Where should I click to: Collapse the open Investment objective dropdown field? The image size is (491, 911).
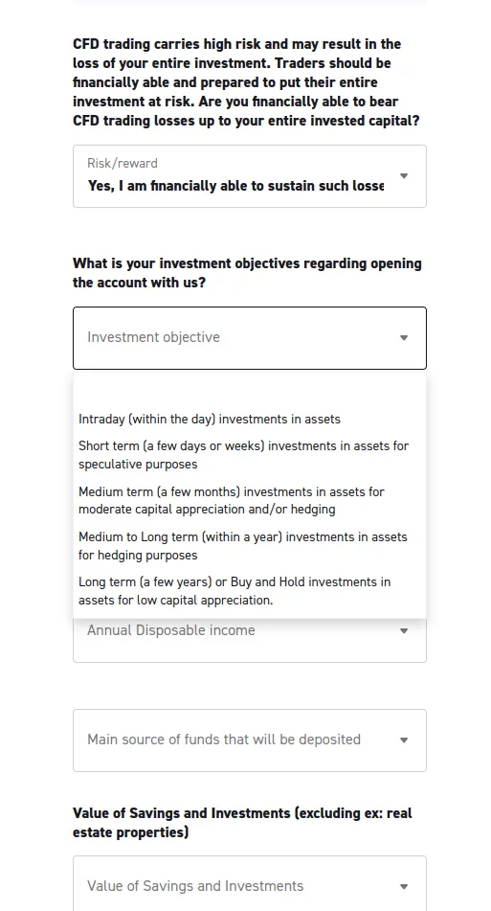point(250,338)
